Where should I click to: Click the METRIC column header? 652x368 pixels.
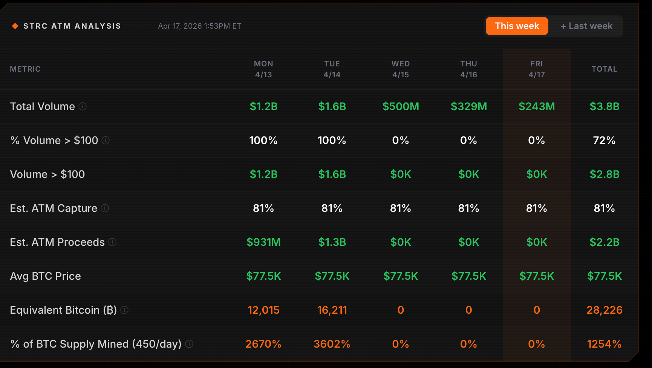[25, 69]
